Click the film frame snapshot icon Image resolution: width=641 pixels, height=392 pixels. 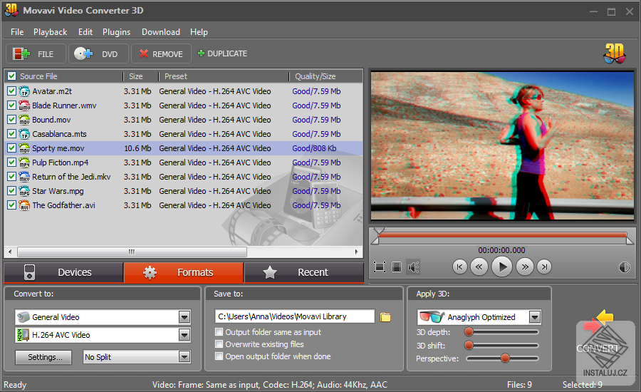coord(397,267)
